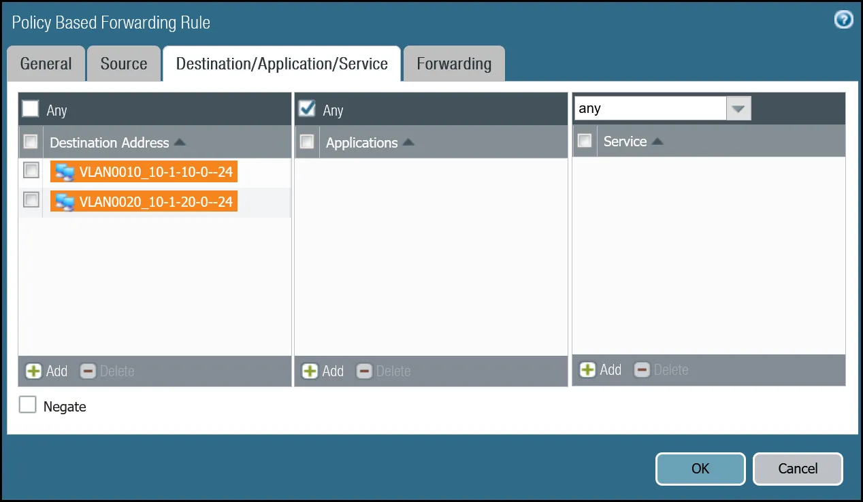863x502 pixels.
Task: Click the Add icon in the Service panel
Action: pyautogui.click(x=587, y=370)
